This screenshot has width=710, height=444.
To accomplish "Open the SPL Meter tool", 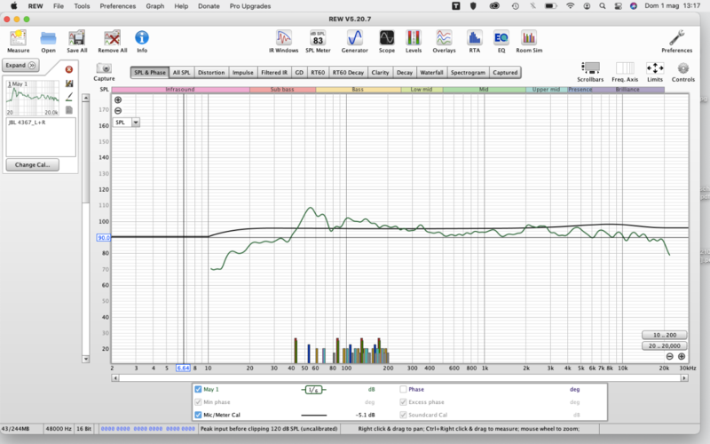I will click(x=317, y=39).
